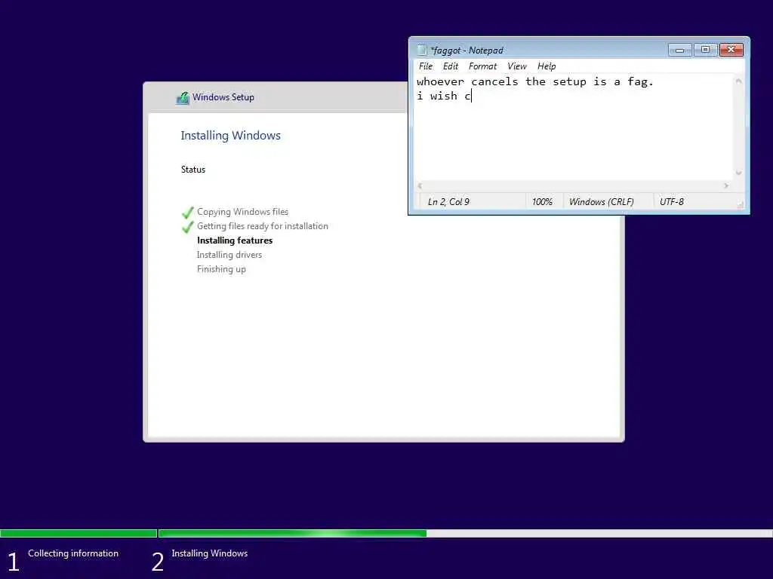Open the Edit menu in Notepad

point(450,66)
